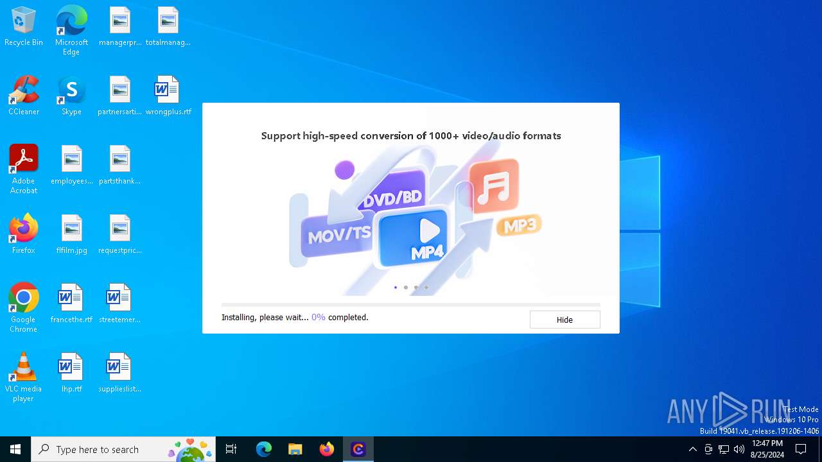The height and width of the screenshot is (462, 822).
Task: Open the Microsoft Edge desktop shortcut
Action: tap(71, 31)
